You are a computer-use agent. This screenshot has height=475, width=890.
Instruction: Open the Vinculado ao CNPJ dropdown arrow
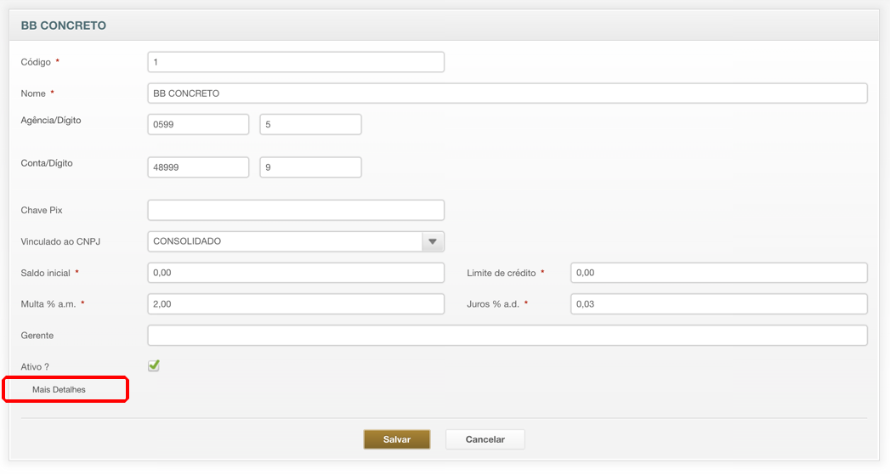433,241
